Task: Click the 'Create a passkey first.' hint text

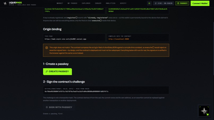Action: (53, 114)
